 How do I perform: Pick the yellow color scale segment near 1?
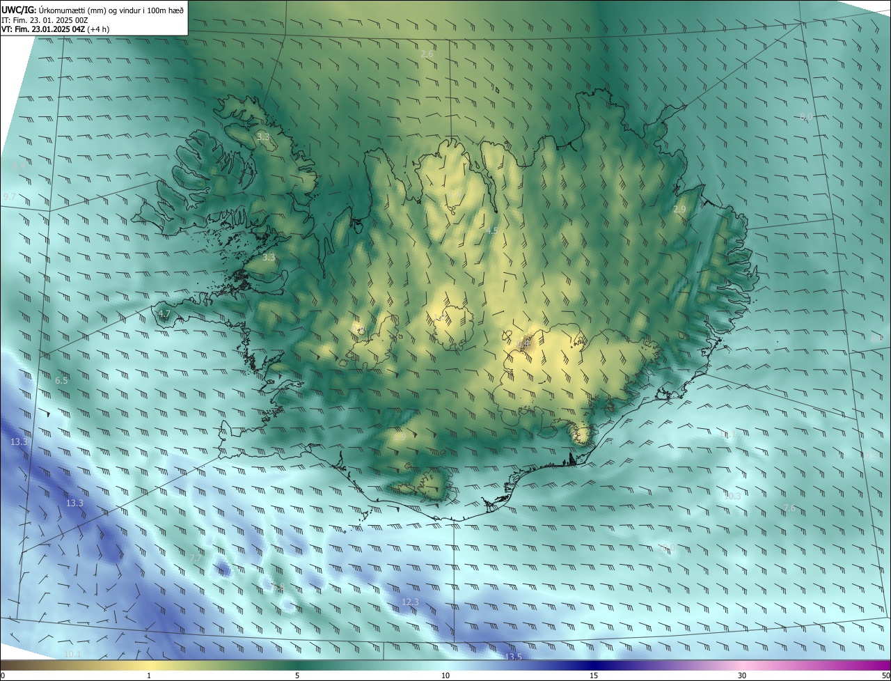coord(149,665)
